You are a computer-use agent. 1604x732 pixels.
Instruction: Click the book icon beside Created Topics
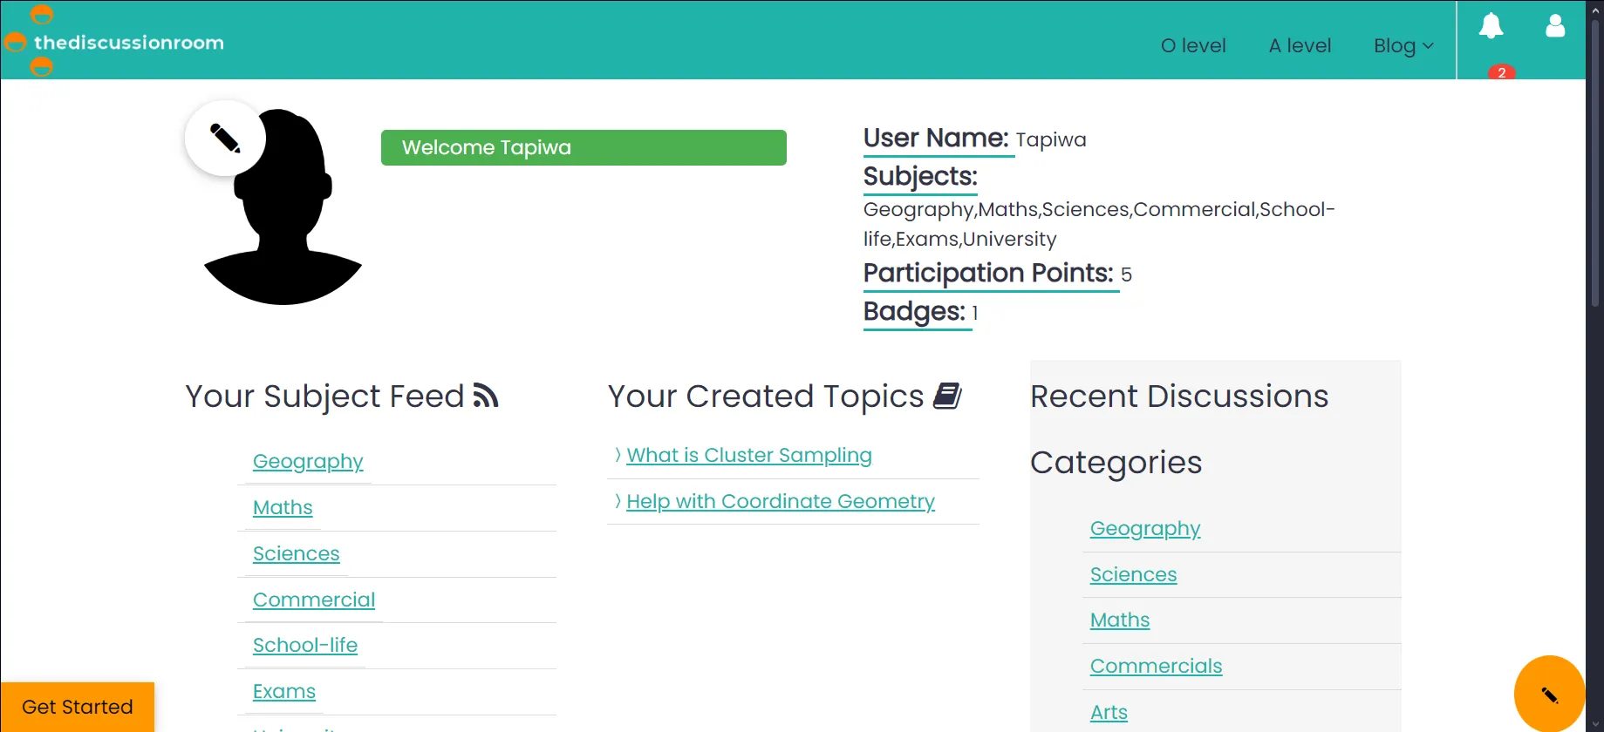click(947, 396)
